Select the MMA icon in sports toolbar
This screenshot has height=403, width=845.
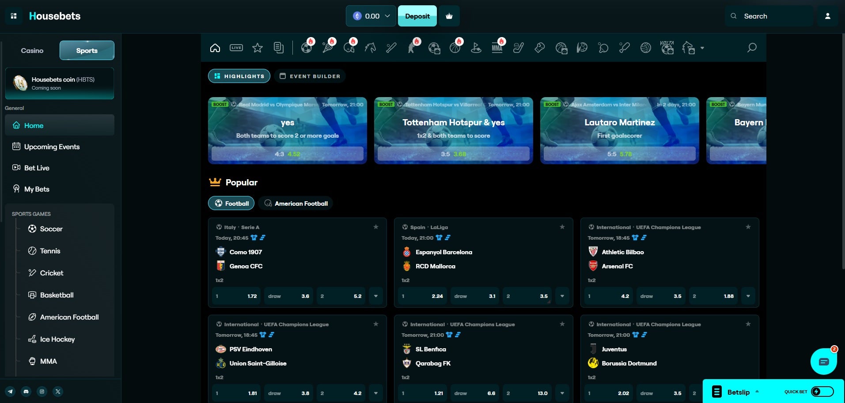[x=497, y=48]
